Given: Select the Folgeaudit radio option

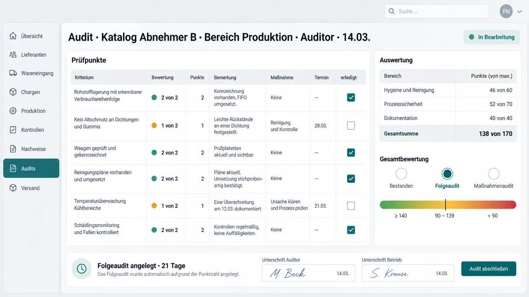Looking at the screenshot, I should coord(447,174).
